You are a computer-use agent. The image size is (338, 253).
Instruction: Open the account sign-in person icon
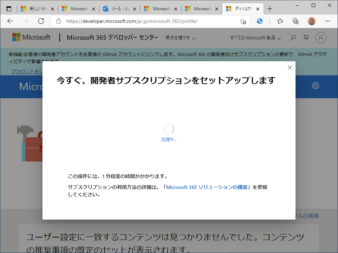(x=321, y=38)
